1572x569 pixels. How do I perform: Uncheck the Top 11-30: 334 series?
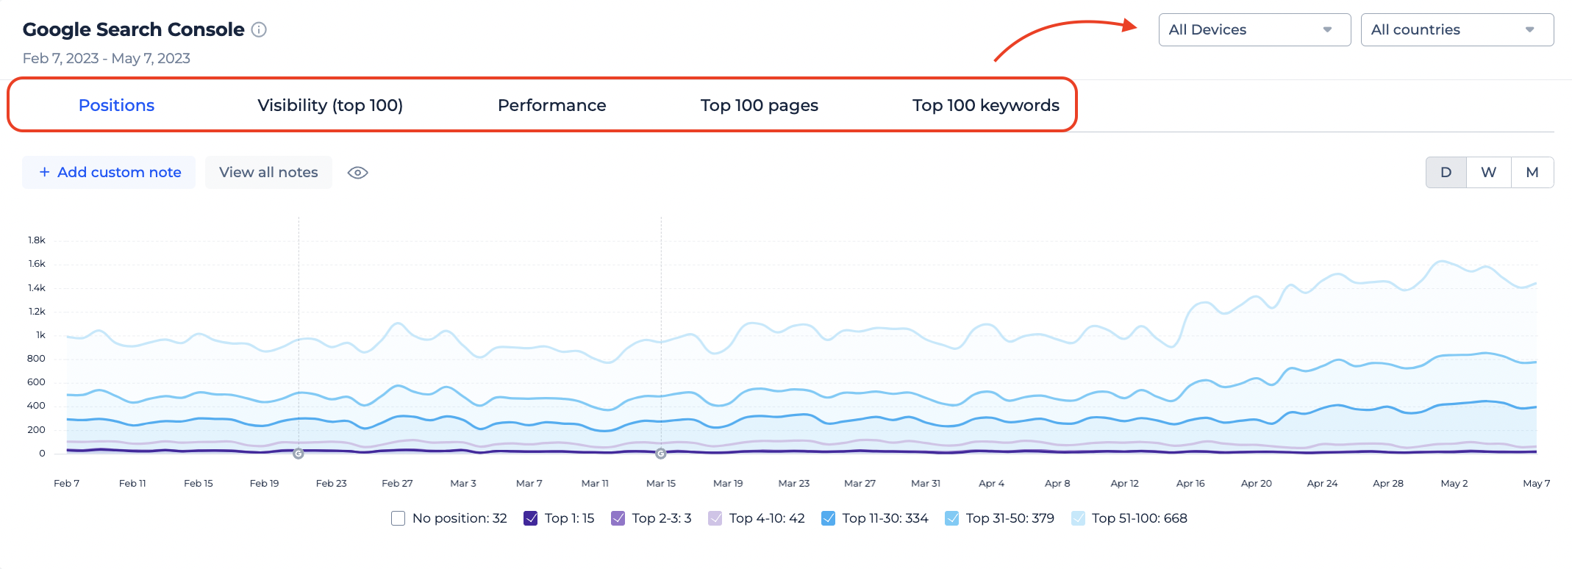click(828, 518)
